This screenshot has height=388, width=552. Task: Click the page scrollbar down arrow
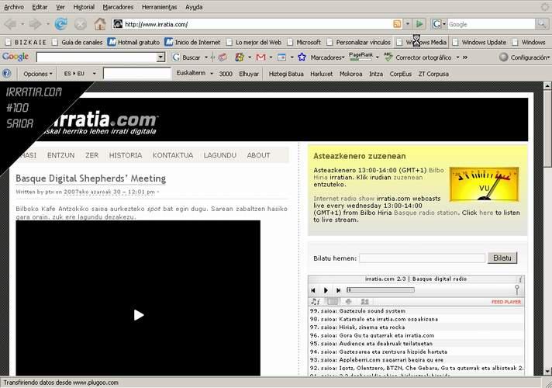pos(547,371)
